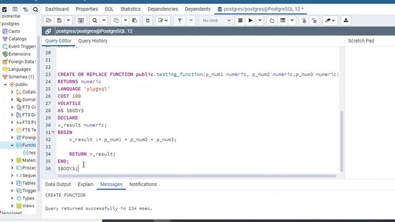Click line number 23 in the gutter
The width and height of the screenshot is (395, 222).
click(48, 74)
